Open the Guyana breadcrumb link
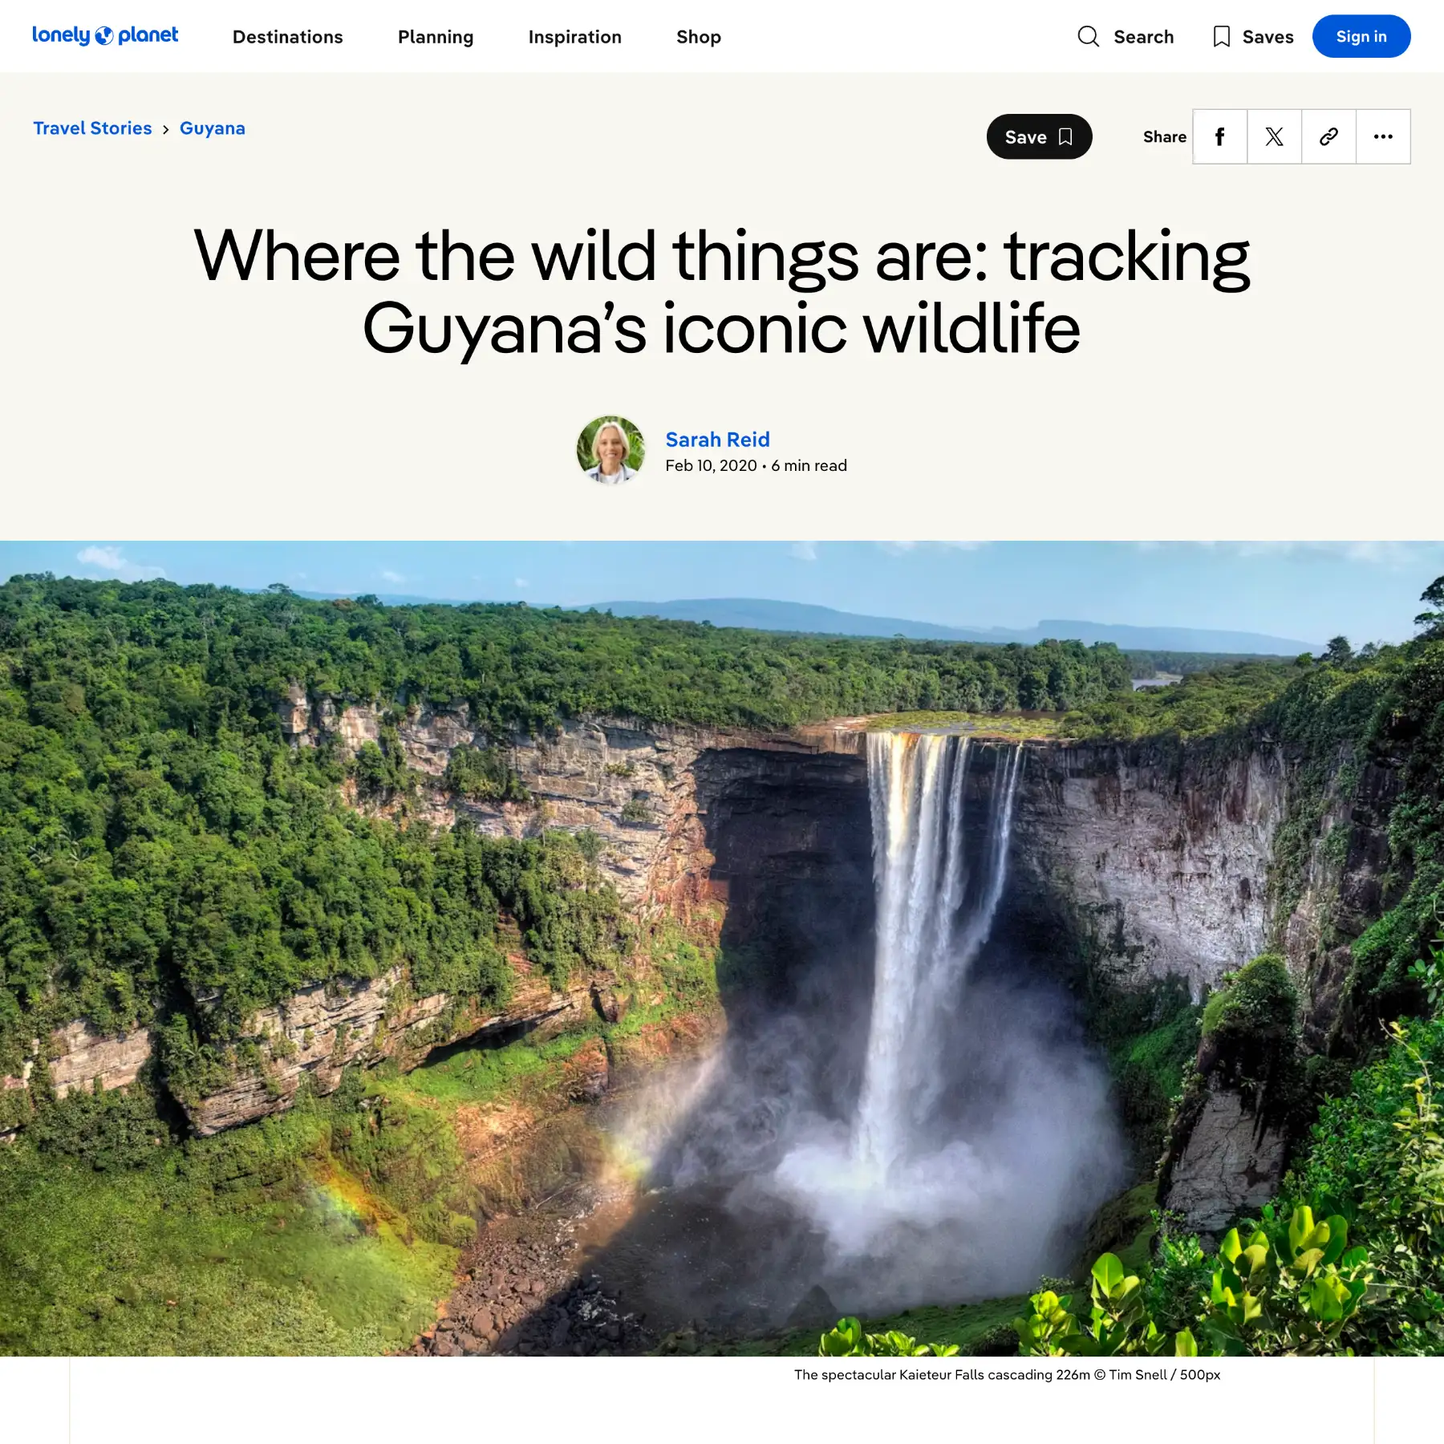This screenshot has height=1444, width=1444. tap(212, 128)
